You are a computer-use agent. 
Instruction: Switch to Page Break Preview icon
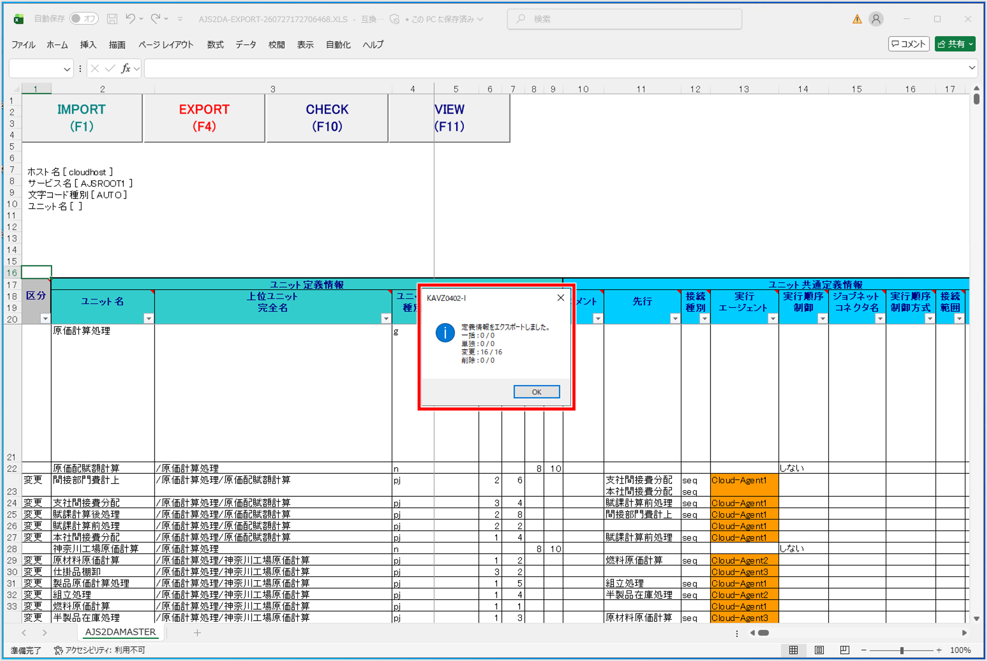[844, 650]
